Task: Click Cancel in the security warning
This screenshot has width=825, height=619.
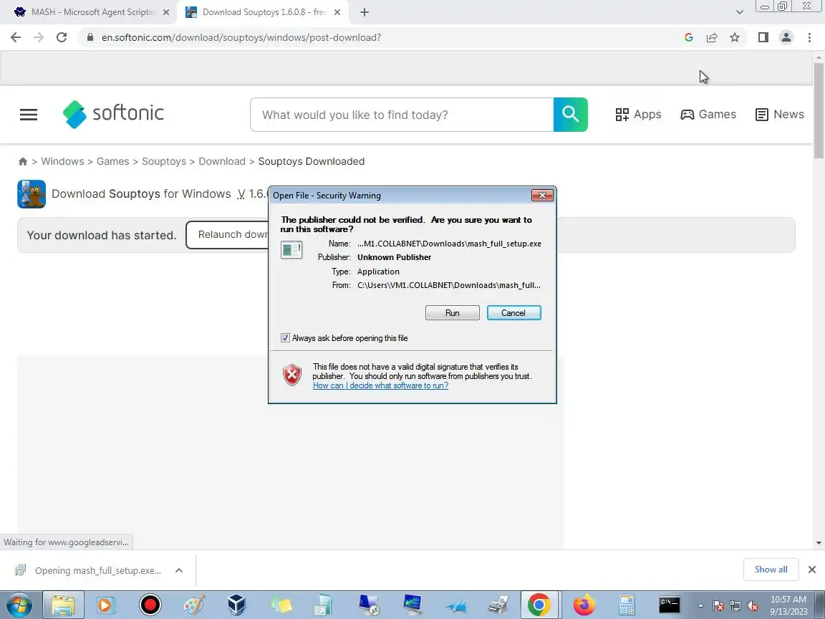Action: (514, 312)
